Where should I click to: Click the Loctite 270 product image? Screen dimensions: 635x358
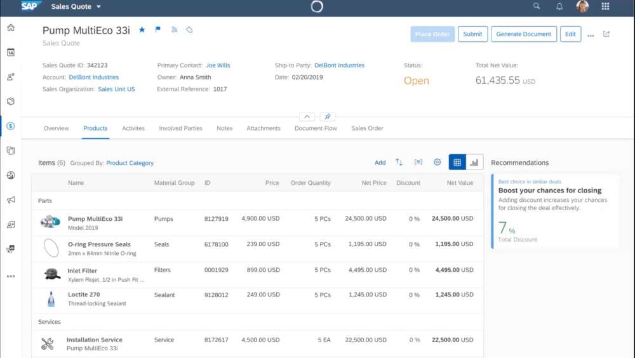[x=51, y=299]
